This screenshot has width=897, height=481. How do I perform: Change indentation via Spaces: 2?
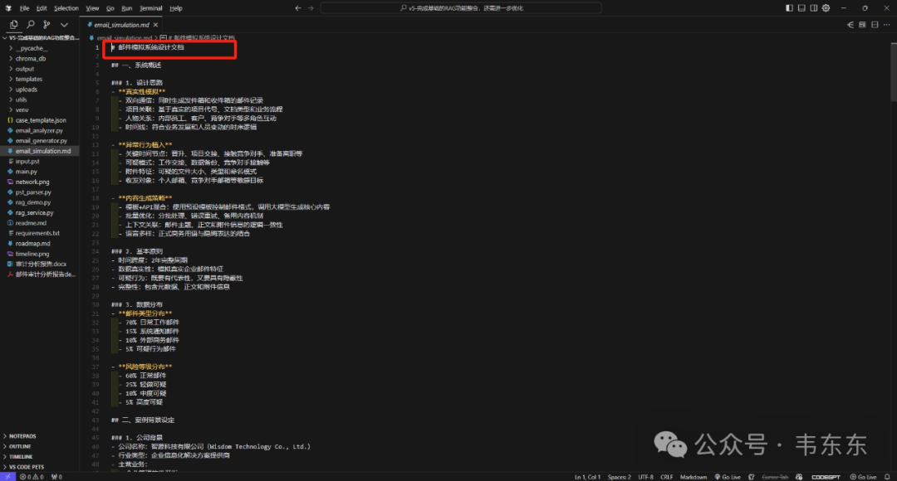pos(619,477)
